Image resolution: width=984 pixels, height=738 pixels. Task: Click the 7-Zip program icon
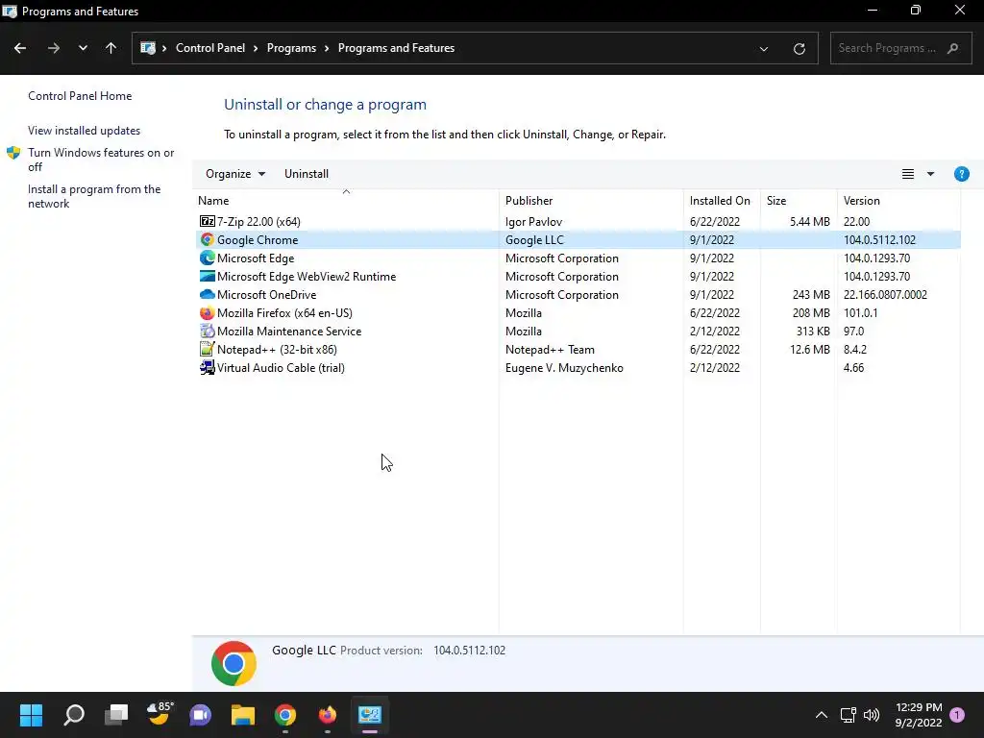[208, 222]
